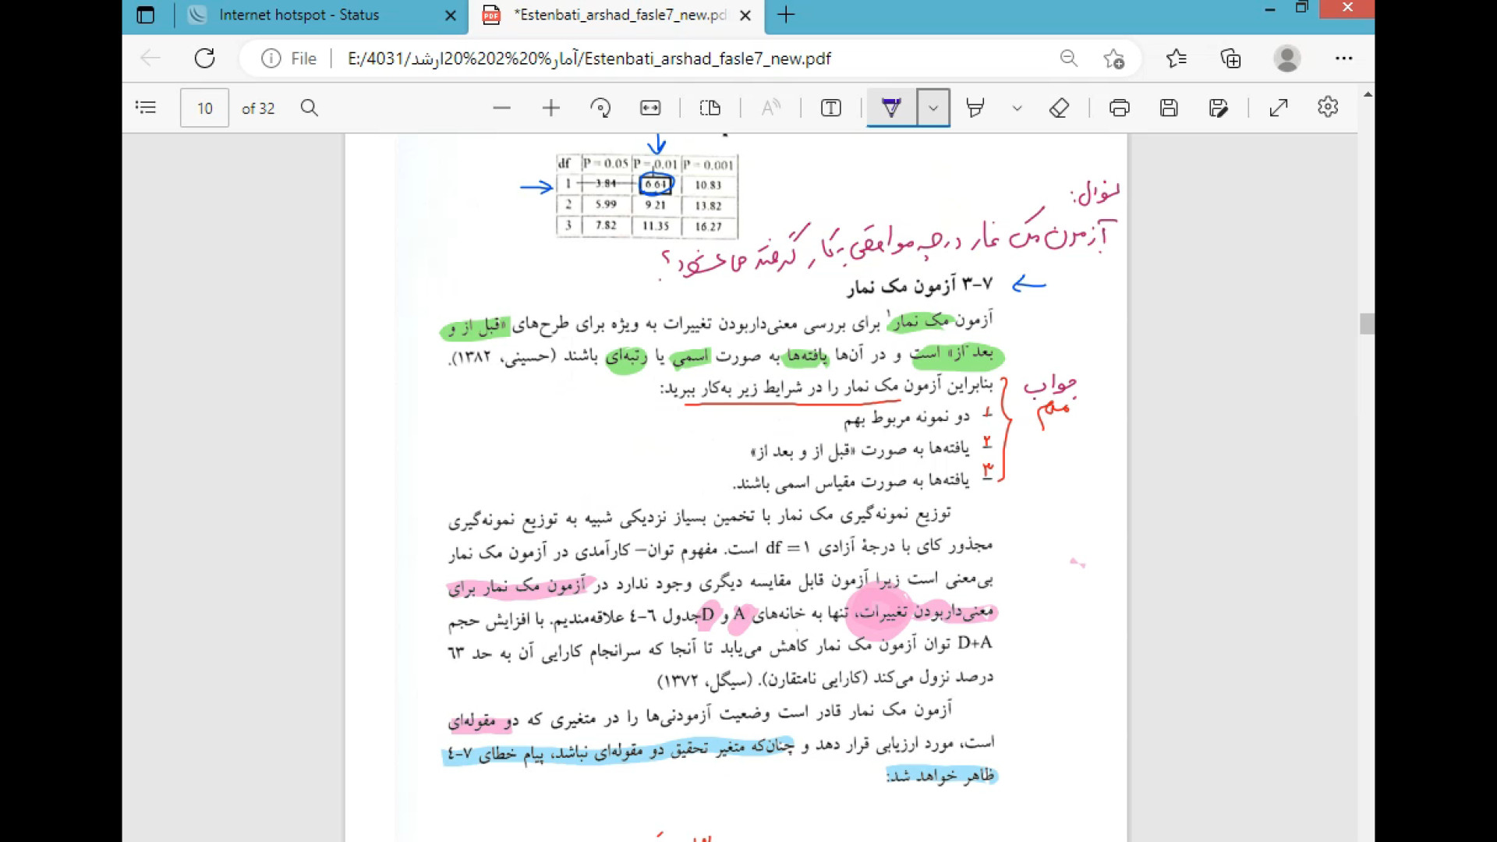Switch to Internet hotspot - Status tab
Viewport: 1497px width, 842px height.
coord(299,15)
